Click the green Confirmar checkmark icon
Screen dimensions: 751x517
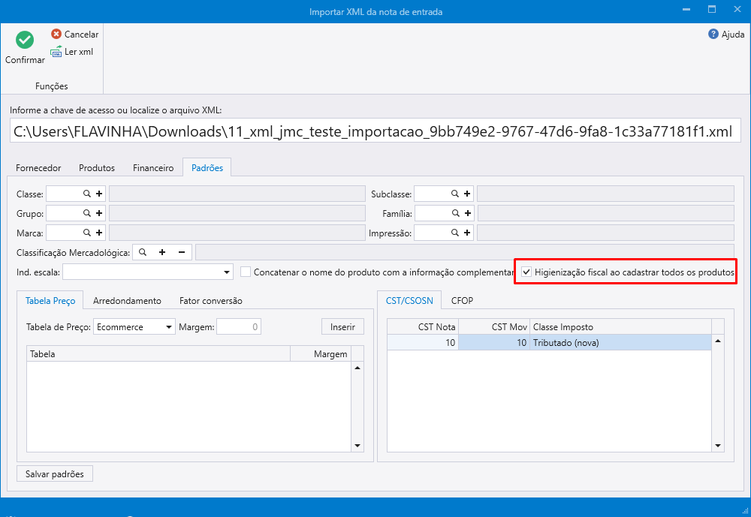[25, 40]
